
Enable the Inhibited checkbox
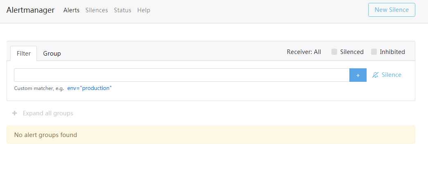(374, 52)
